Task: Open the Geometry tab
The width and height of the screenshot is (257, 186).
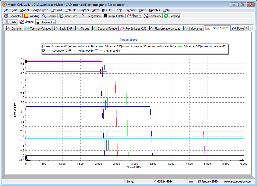Action: (13, 16)
